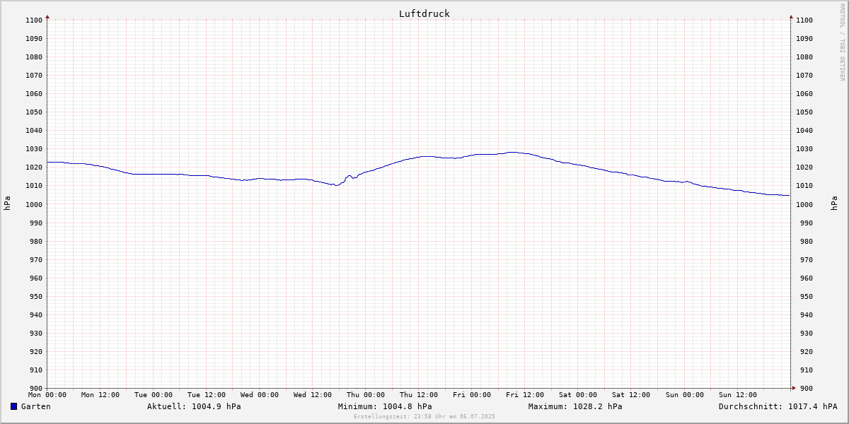Click the Erstellungszeit timestamp footer text
This screenshot has width=849, height=424.
click(424, 416)
